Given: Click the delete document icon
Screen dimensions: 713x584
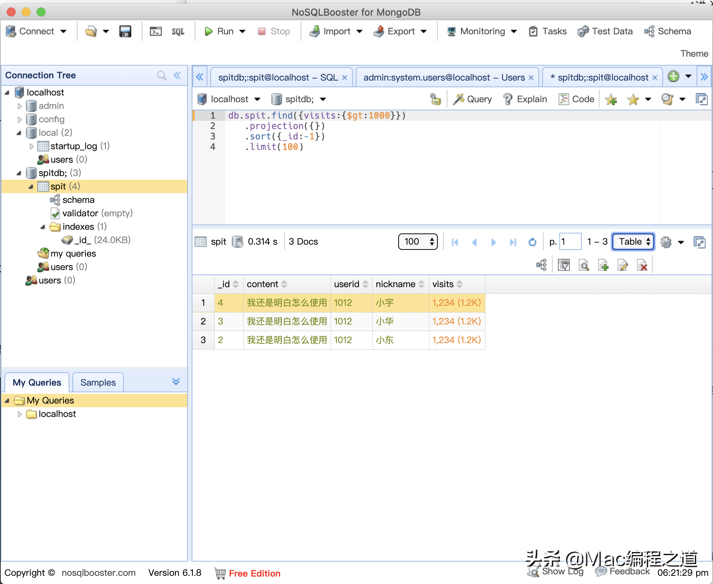Looking at the screenshot, I should 642,265.
